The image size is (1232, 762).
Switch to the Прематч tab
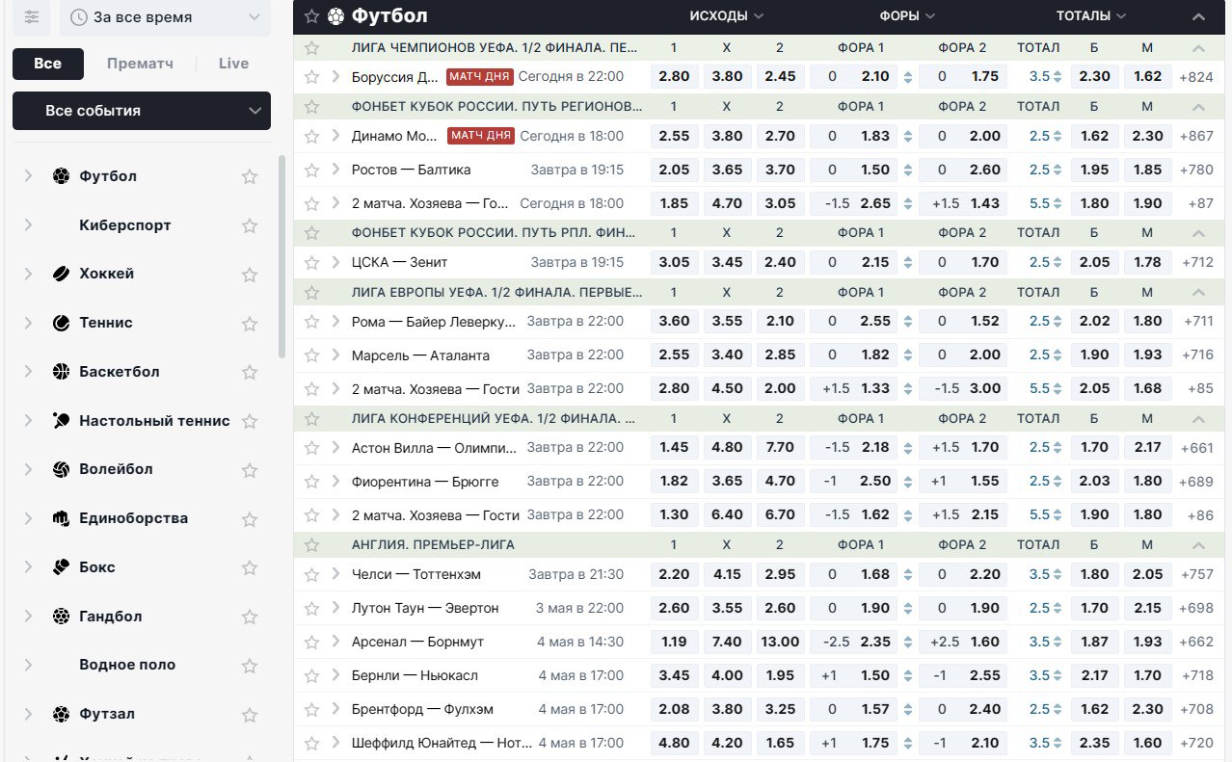(140, 64)
